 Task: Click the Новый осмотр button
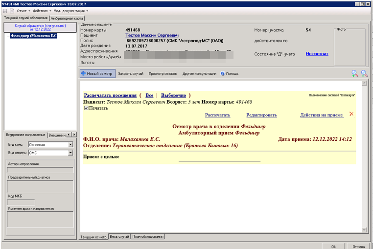(x=97, y=73)
